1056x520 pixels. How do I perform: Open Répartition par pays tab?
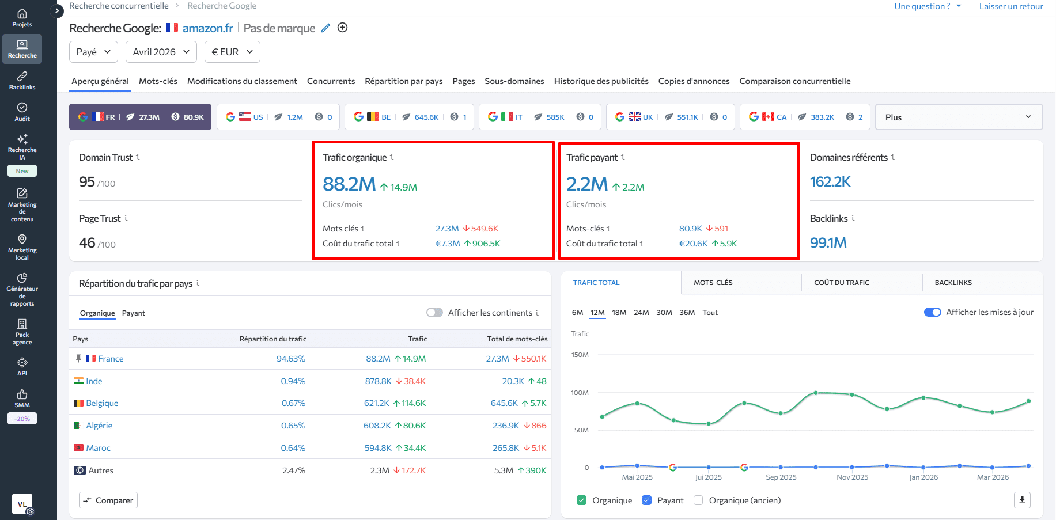[x=403, y=81]
